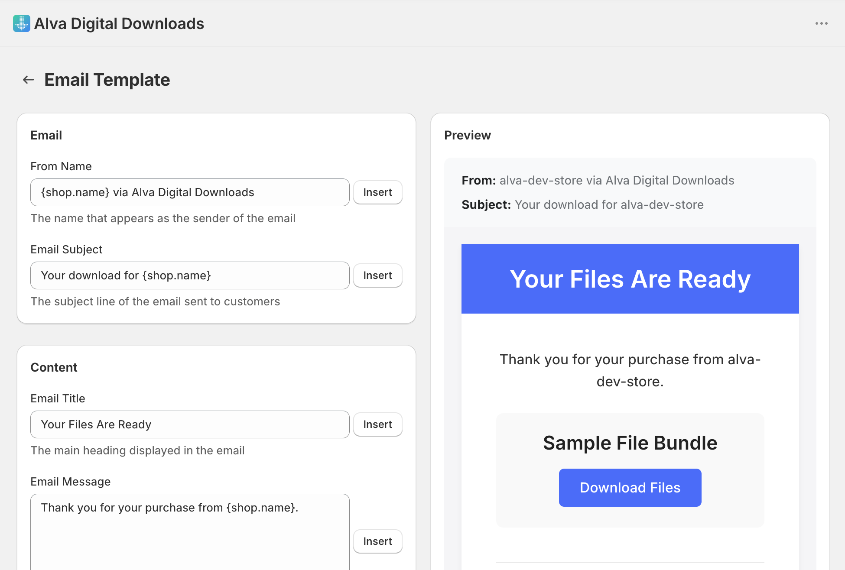Click Insert next to Email Subject field

tap(377, 275)
